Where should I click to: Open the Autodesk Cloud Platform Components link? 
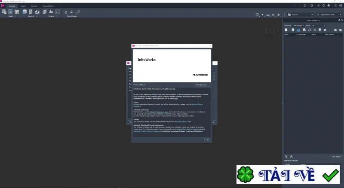coord(188,129)
